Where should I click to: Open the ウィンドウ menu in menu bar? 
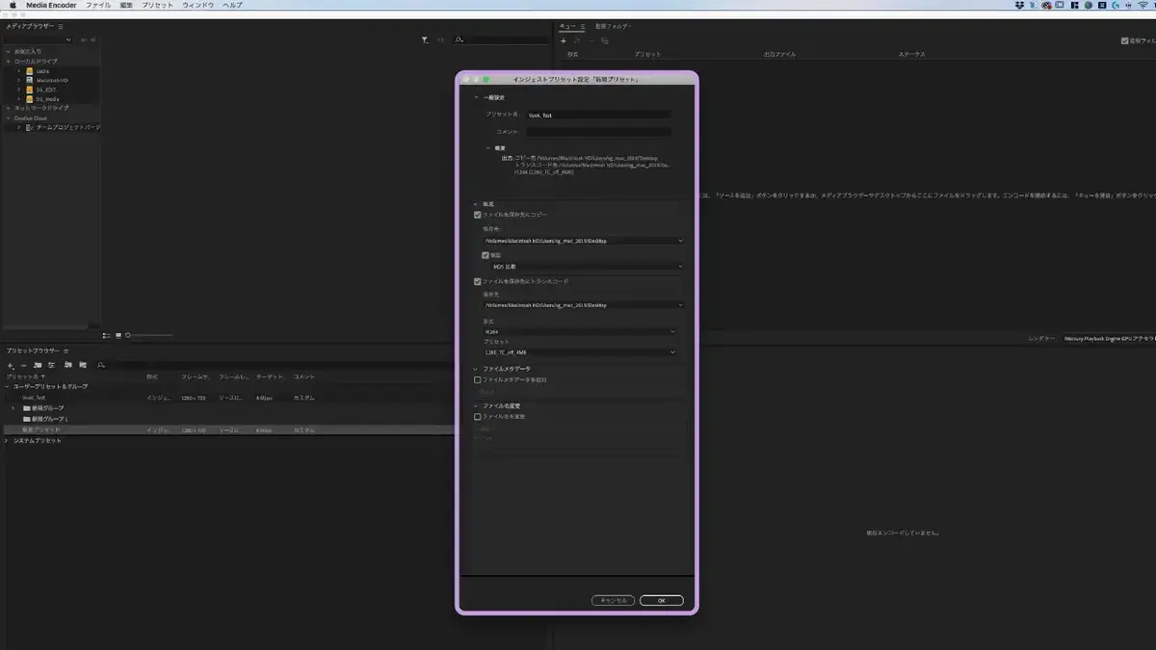coord(198,5)
